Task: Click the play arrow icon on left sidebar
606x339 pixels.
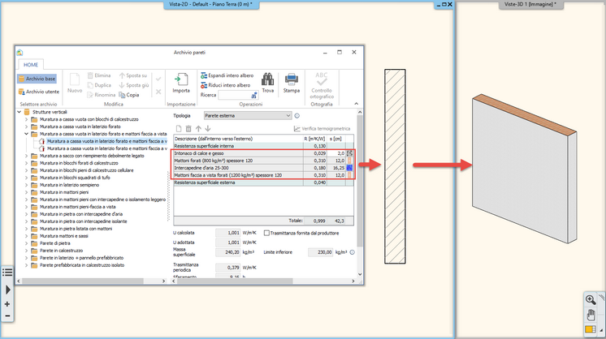Action: click(x=8, y=290)
